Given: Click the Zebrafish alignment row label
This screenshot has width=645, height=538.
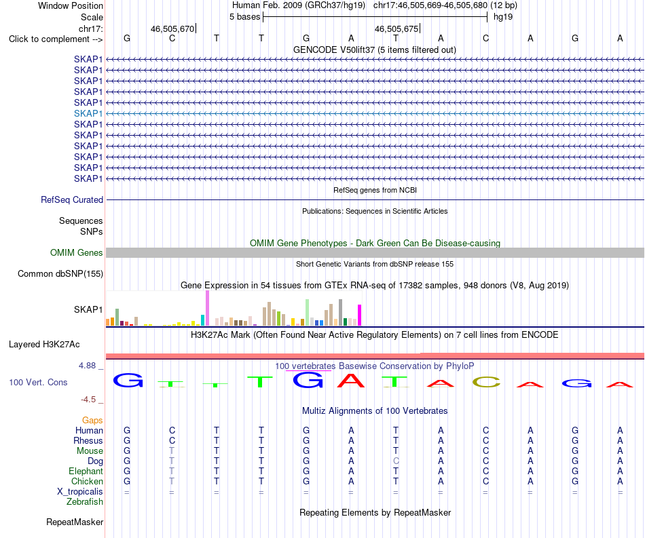Looking at the screenshot, I should [85, 501].
